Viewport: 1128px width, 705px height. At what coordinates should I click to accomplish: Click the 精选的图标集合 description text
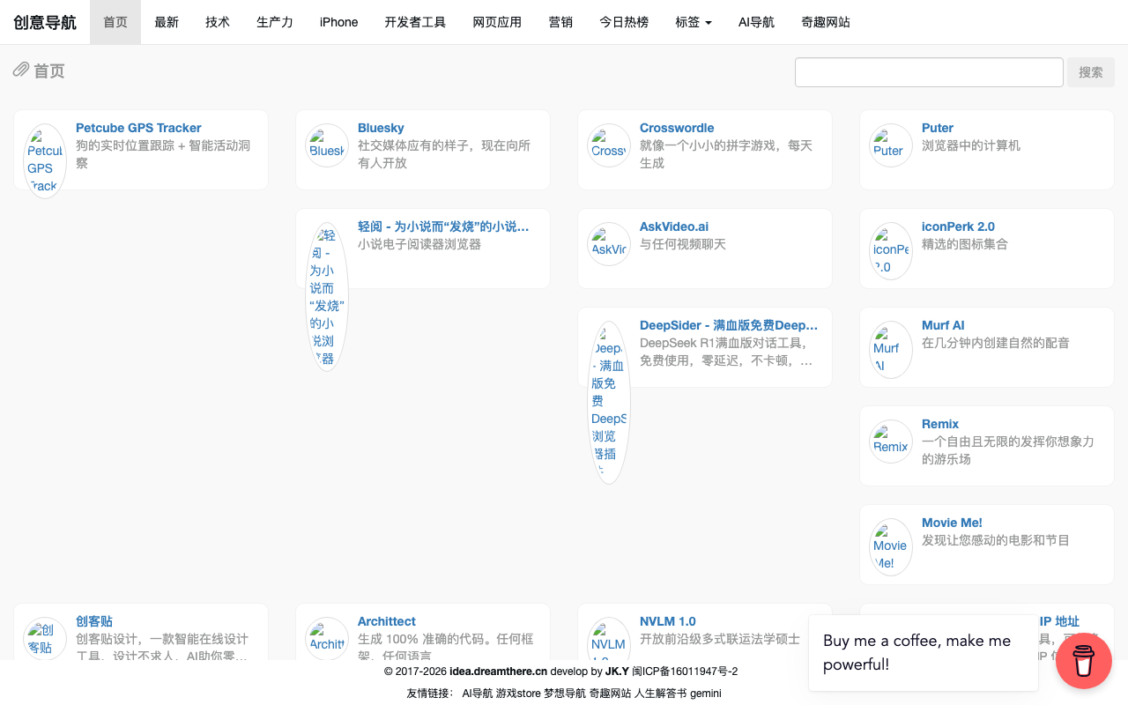tap(965, 244)
